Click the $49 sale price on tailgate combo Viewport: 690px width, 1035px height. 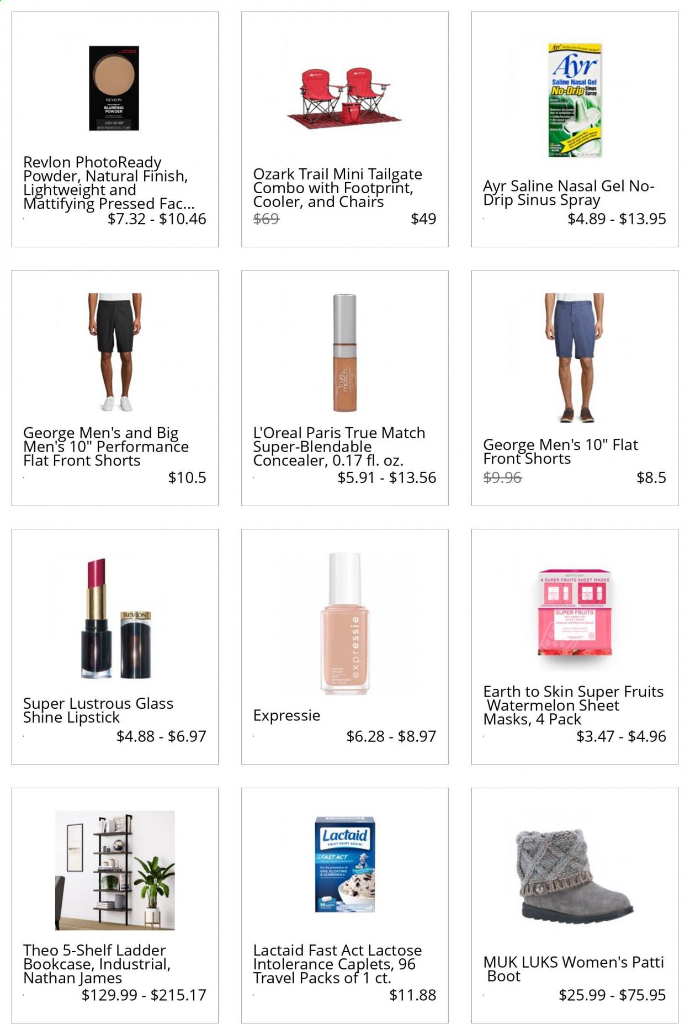[423, 219]
